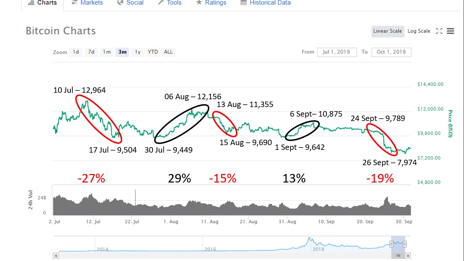Click the 12. Jul date axis label
The image size is (464, 261).
(x=93, y=222)
